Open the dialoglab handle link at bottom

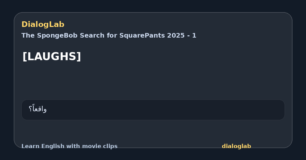point(236,146)
